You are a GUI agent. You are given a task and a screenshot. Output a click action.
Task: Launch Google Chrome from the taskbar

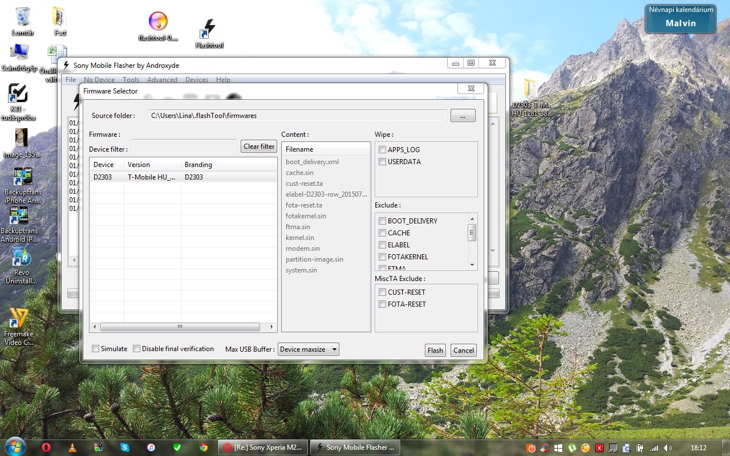coord(204,447)
